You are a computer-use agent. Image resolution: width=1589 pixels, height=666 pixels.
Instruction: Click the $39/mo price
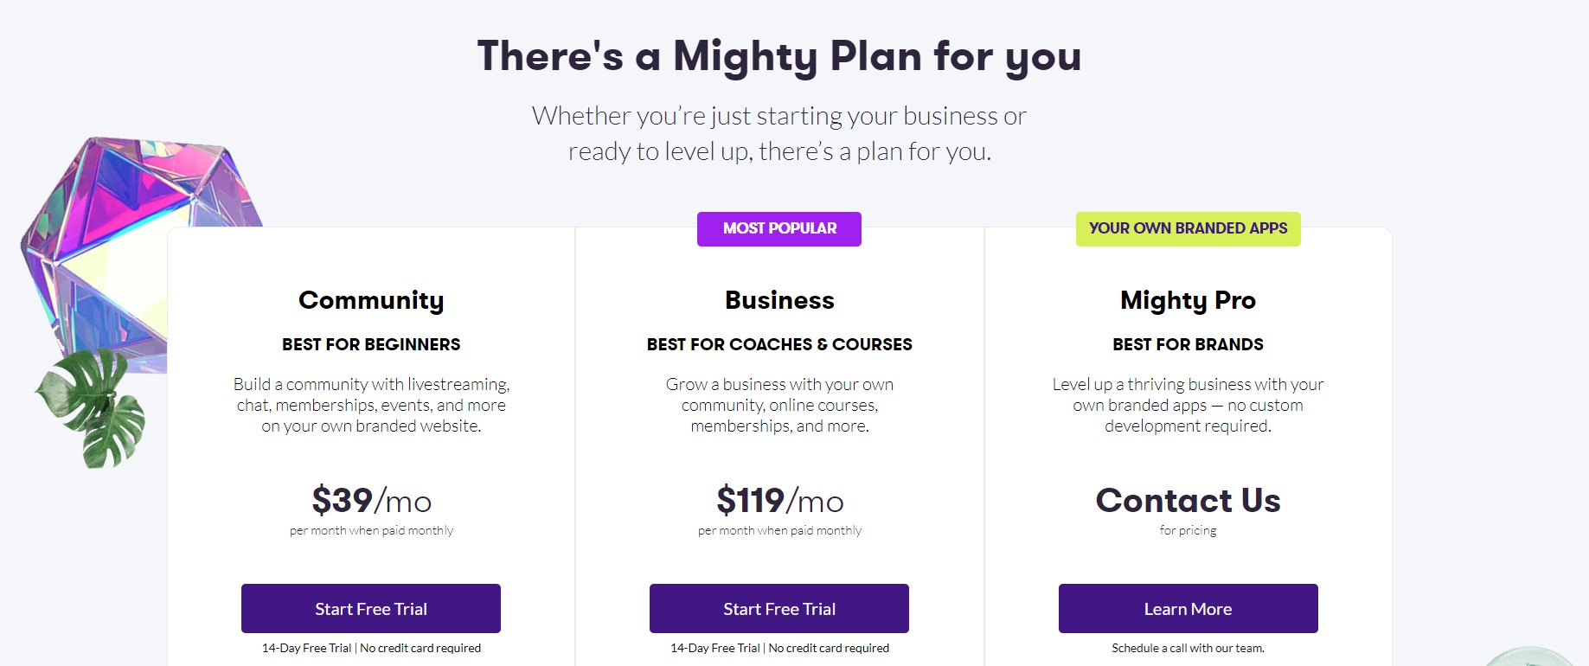point(371,501)
